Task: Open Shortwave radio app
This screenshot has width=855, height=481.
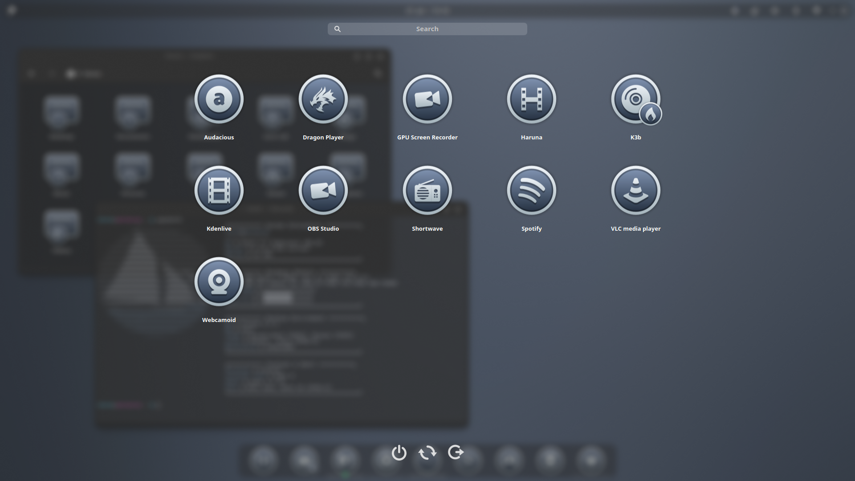Action: tap(427, 190)
